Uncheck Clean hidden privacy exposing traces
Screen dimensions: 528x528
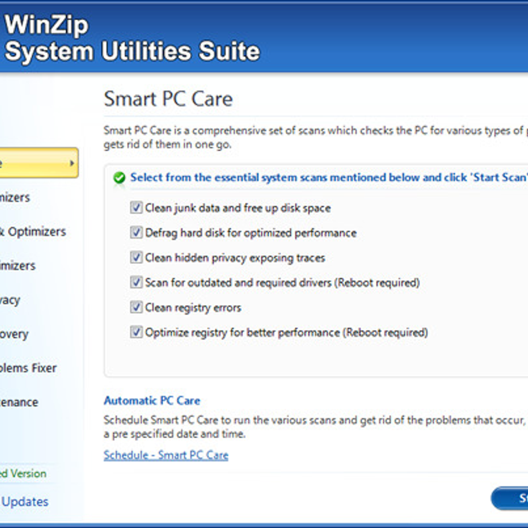[136, 257]
